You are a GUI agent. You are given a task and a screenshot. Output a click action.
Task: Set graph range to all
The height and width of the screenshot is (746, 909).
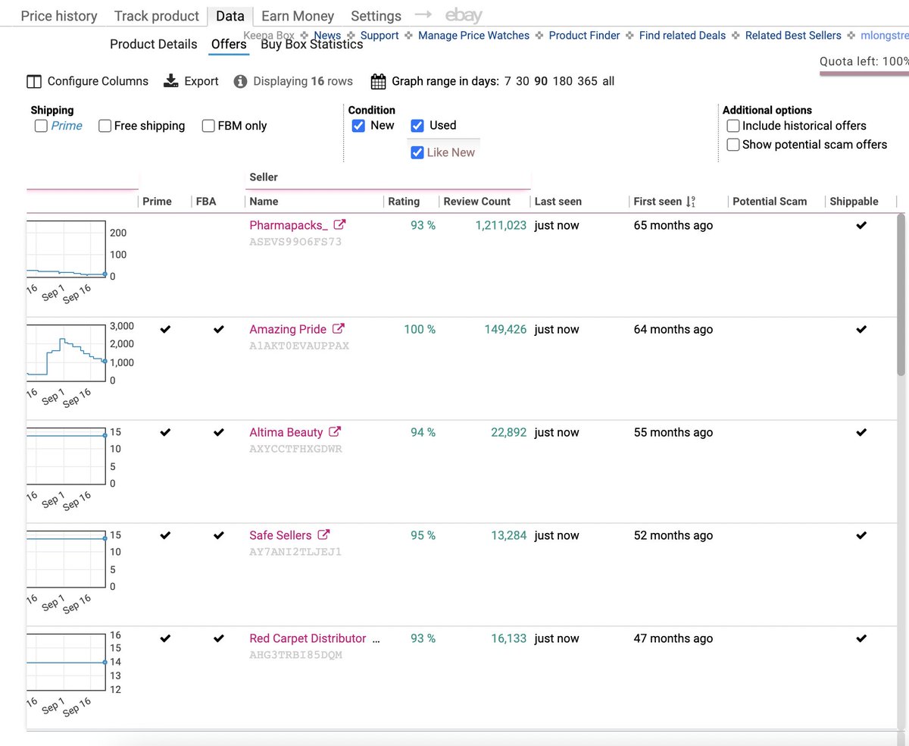click(x=608, y=81)
